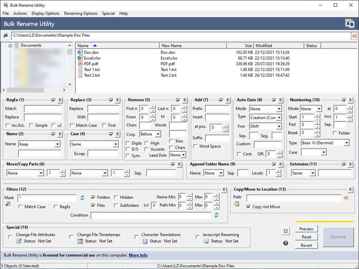Check the Trim option in Remove
Screen dimensions: 359x269
(x=171, y=141)
